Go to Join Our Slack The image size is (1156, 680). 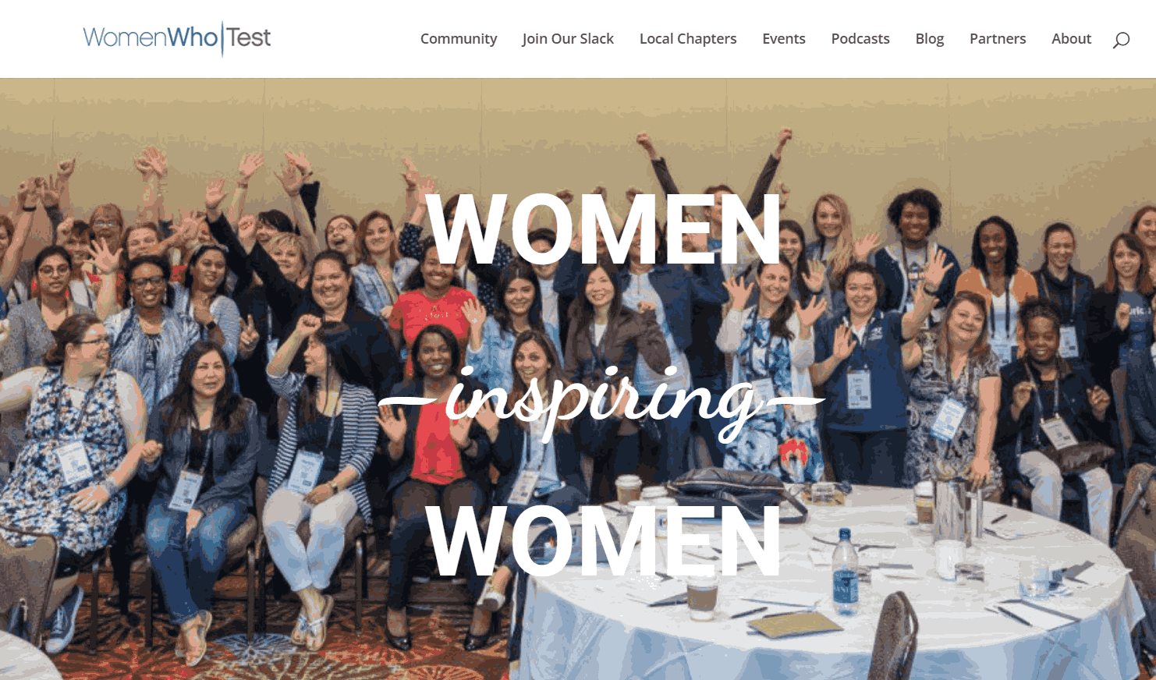point(568,39)
